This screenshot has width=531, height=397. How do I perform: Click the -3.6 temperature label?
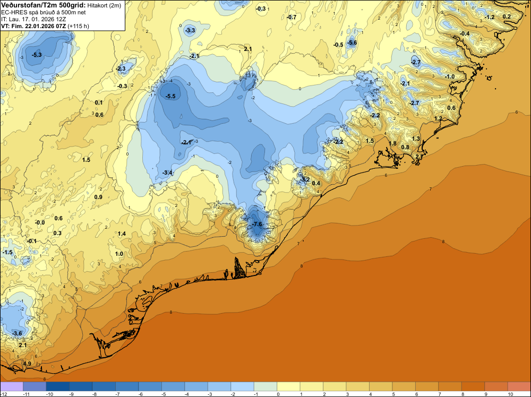(16, 333)
